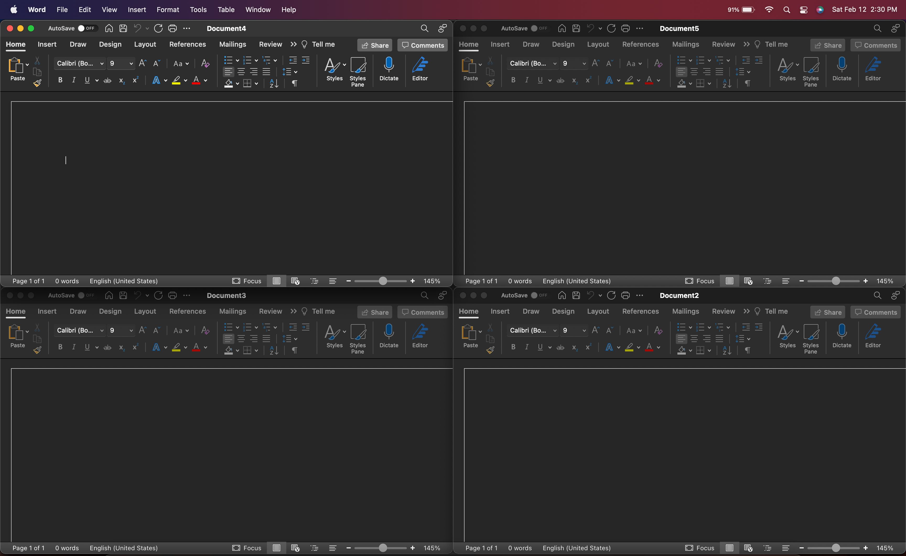906x556 pixels.
Task: Click the Format Painter brush in Document4
Action: 37,83
